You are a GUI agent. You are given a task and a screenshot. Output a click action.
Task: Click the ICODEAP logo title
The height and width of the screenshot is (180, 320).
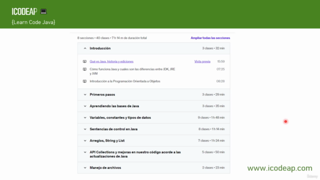(x=24, y=11)
